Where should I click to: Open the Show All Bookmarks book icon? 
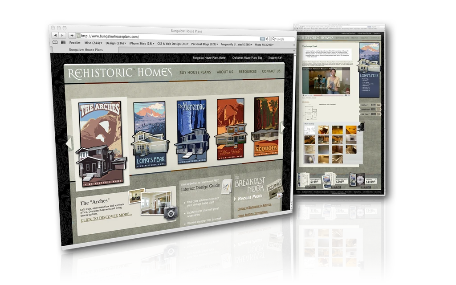55,42
